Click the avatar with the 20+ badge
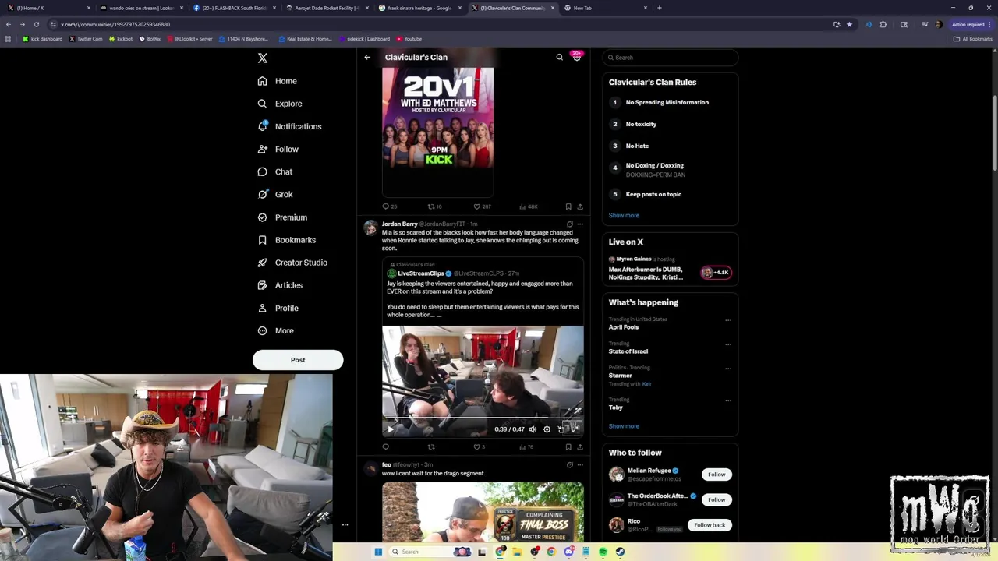Image resolution: width=998 pixels, height=561 pixels. click(577, 57)
